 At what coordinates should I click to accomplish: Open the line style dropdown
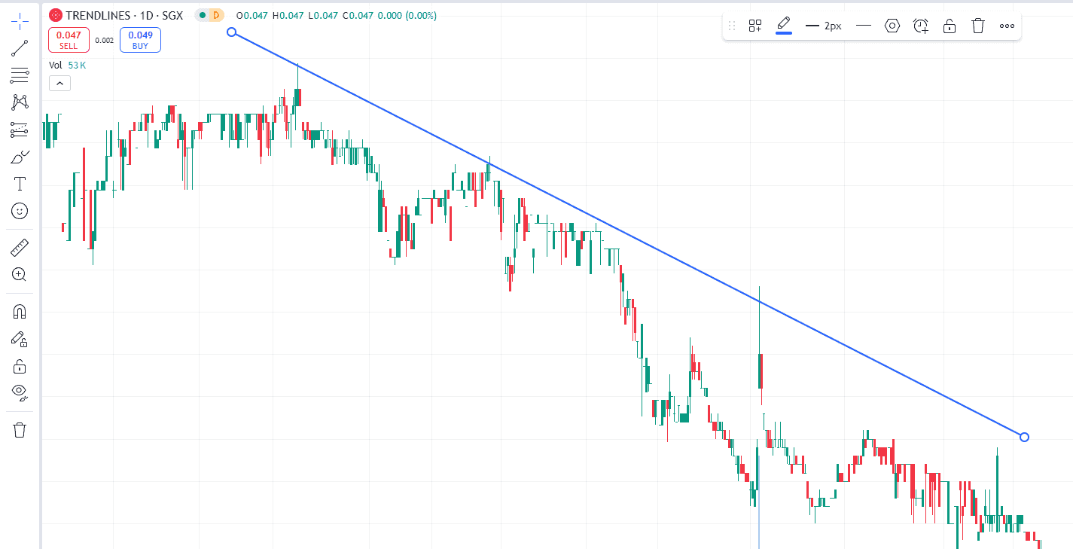click(864, 26)
